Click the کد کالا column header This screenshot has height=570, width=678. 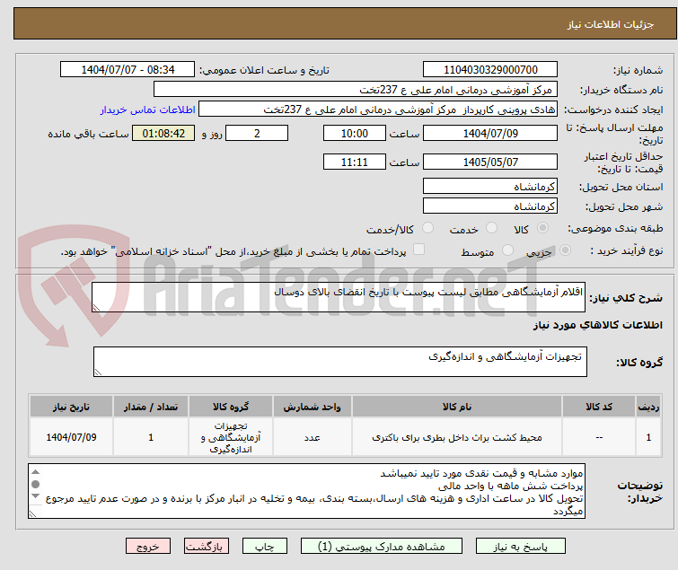pyautogui.click(x=598, y=407)
